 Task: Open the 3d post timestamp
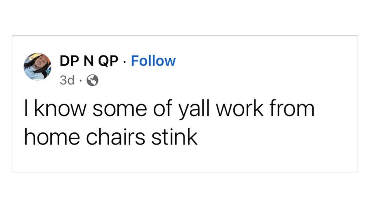[x=67, y=81]
